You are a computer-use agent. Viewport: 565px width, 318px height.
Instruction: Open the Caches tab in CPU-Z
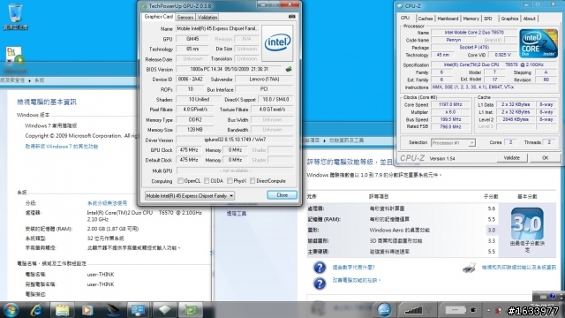(426, 19)
